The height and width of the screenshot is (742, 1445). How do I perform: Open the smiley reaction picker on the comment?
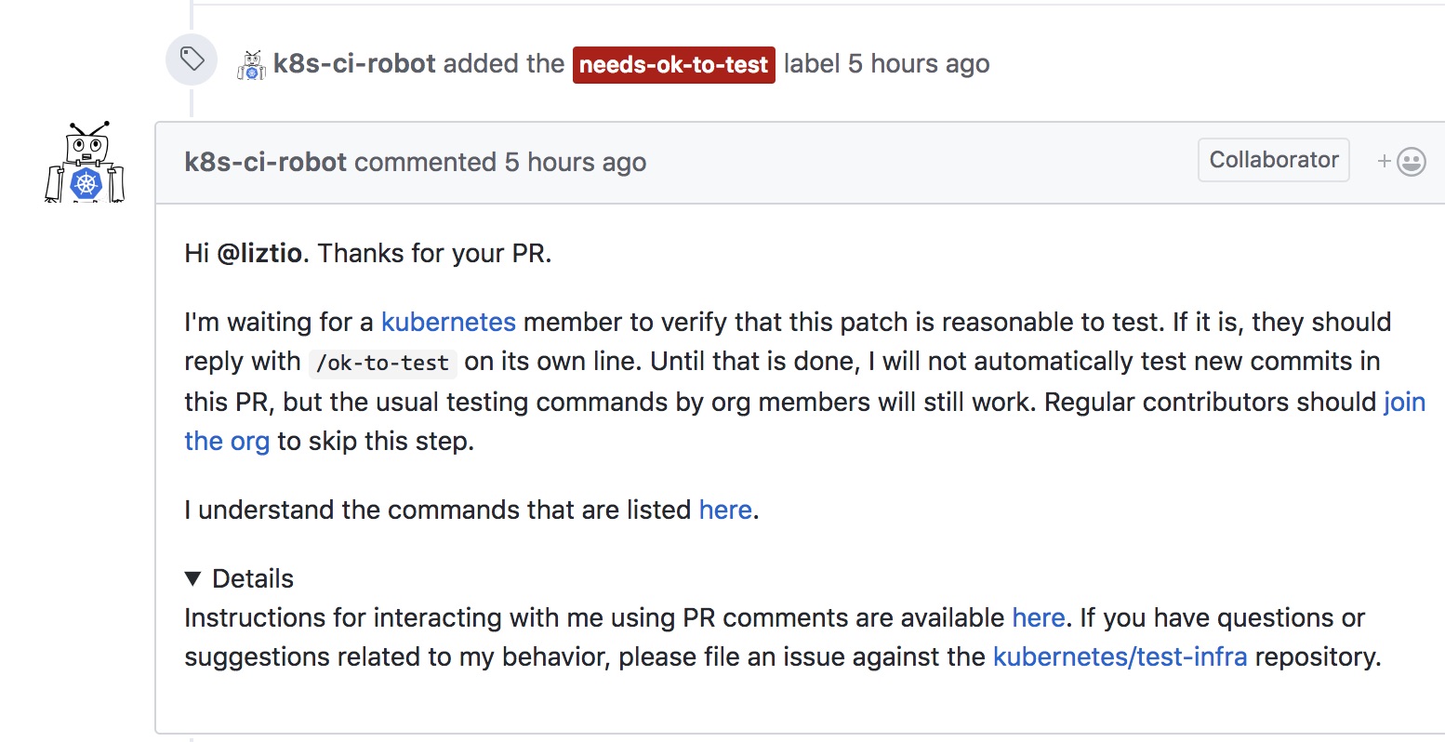pos(1412,160)
